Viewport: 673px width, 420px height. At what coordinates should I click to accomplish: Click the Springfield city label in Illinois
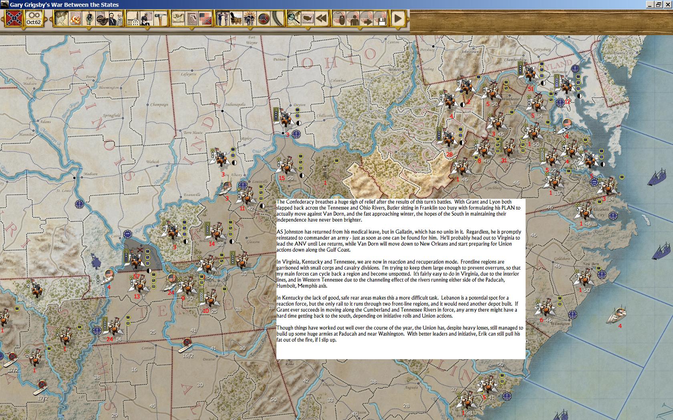point(111,116)
